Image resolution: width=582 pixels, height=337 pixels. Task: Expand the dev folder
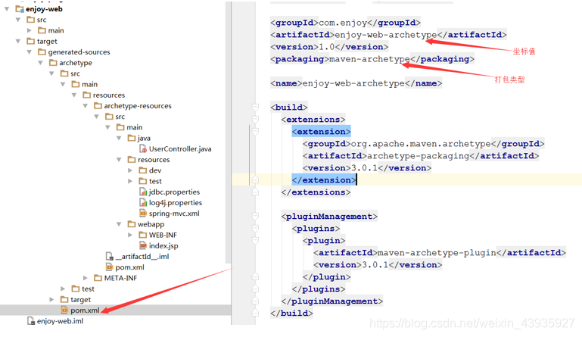click(x=130, y=170)
